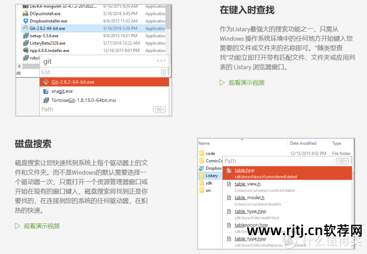Click the TortoiseGit msi installer icon
367x254 pixels.
pyautogui.click(x=45, y=100)
